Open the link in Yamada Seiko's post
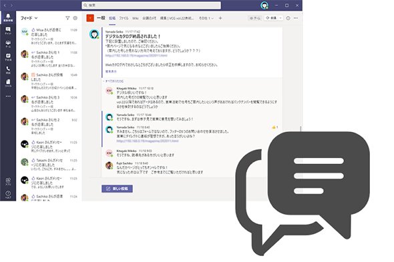 tap(136, 55)
